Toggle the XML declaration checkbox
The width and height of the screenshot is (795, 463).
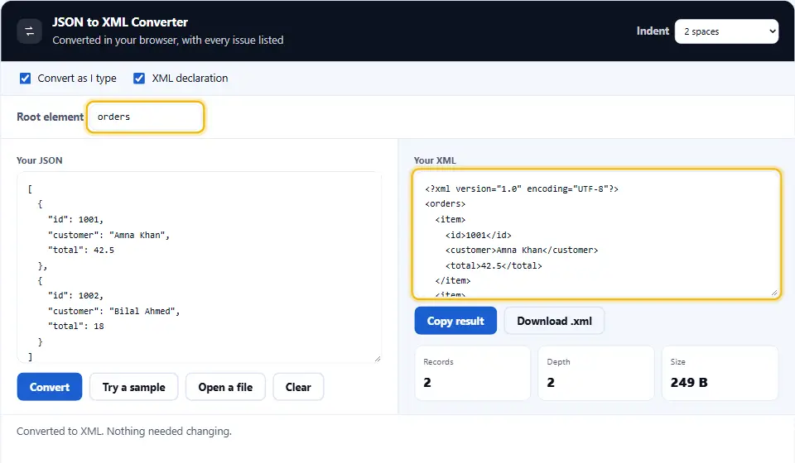pyautogui.click(x=139, y=79)
